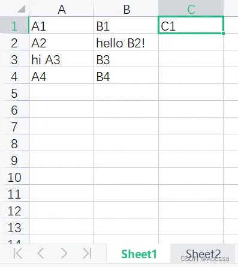Screen dimensions: 238x267
Task: Go to the first sheet using navigation arrow
Action: click(x=18, y=253)
